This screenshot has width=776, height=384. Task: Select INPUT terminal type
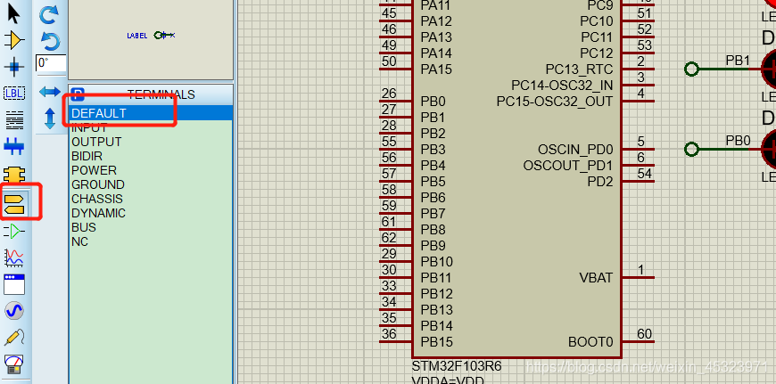(x=89, y=127)
